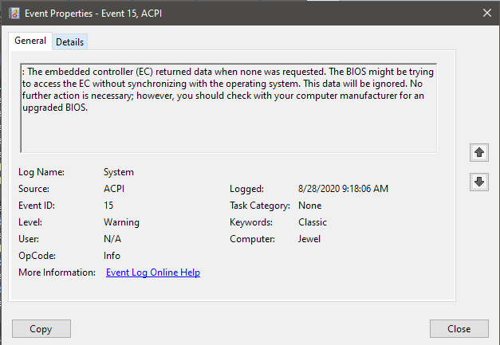500x345 pixels.
Task: Click the Source value ACPI
Action: pyautogui.click(x=116, y=189)
